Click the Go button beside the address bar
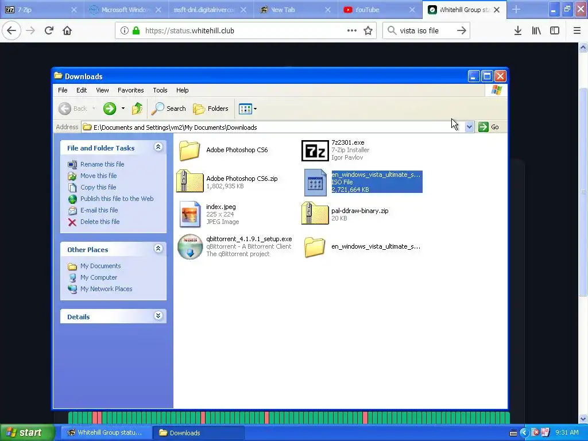This screenshot has width=588, height=441. (x=489, y=127)
